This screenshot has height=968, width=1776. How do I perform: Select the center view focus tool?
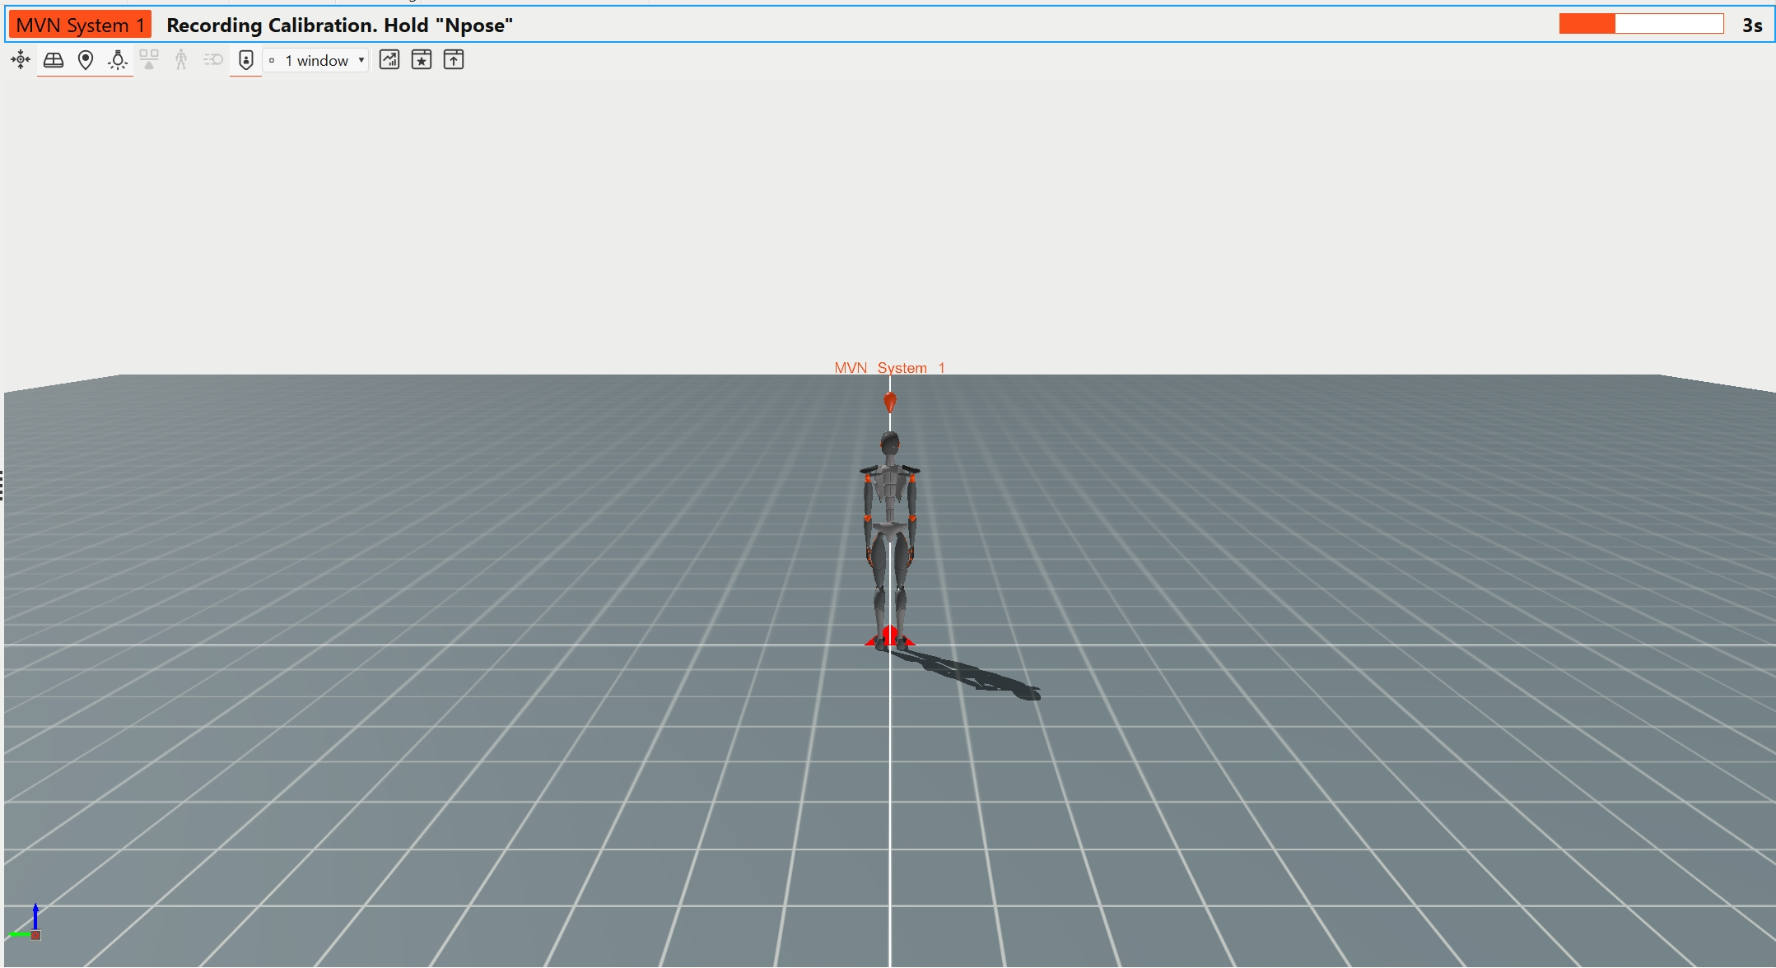(19, 59)
